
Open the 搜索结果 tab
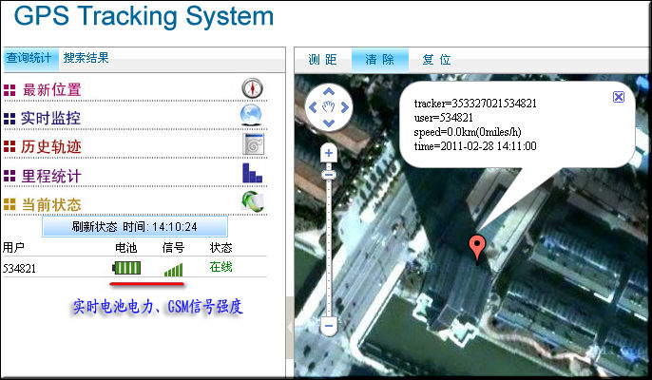click(x=86, y=58)
